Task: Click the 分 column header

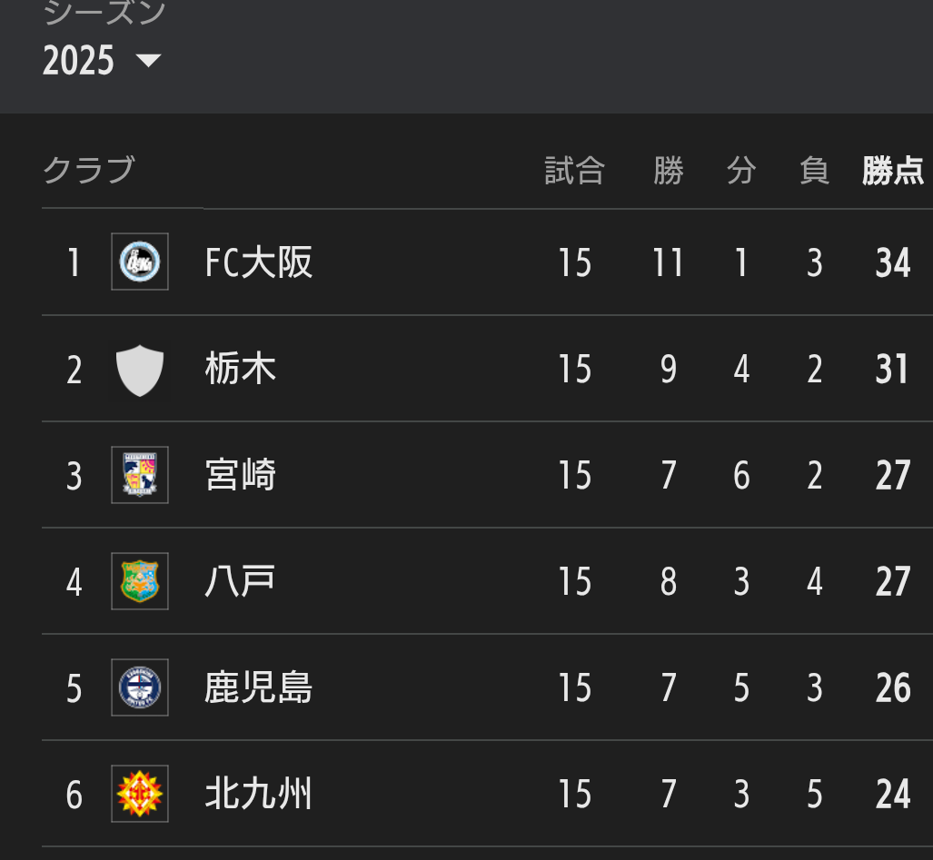Action: [x=741, y=171]
